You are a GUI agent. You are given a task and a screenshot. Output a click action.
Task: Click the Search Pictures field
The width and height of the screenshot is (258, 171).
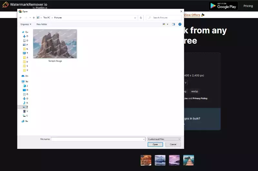pyautogui.click(x=164, y=18)
